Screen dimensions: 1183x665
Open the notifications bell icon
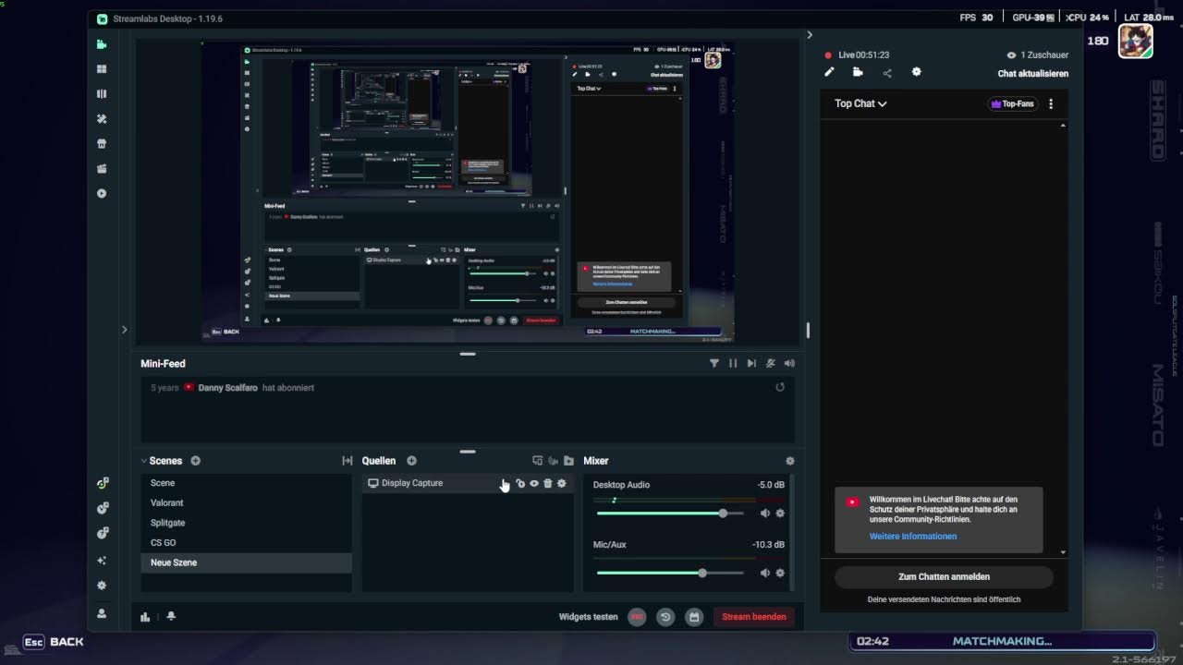click(171, 617)
